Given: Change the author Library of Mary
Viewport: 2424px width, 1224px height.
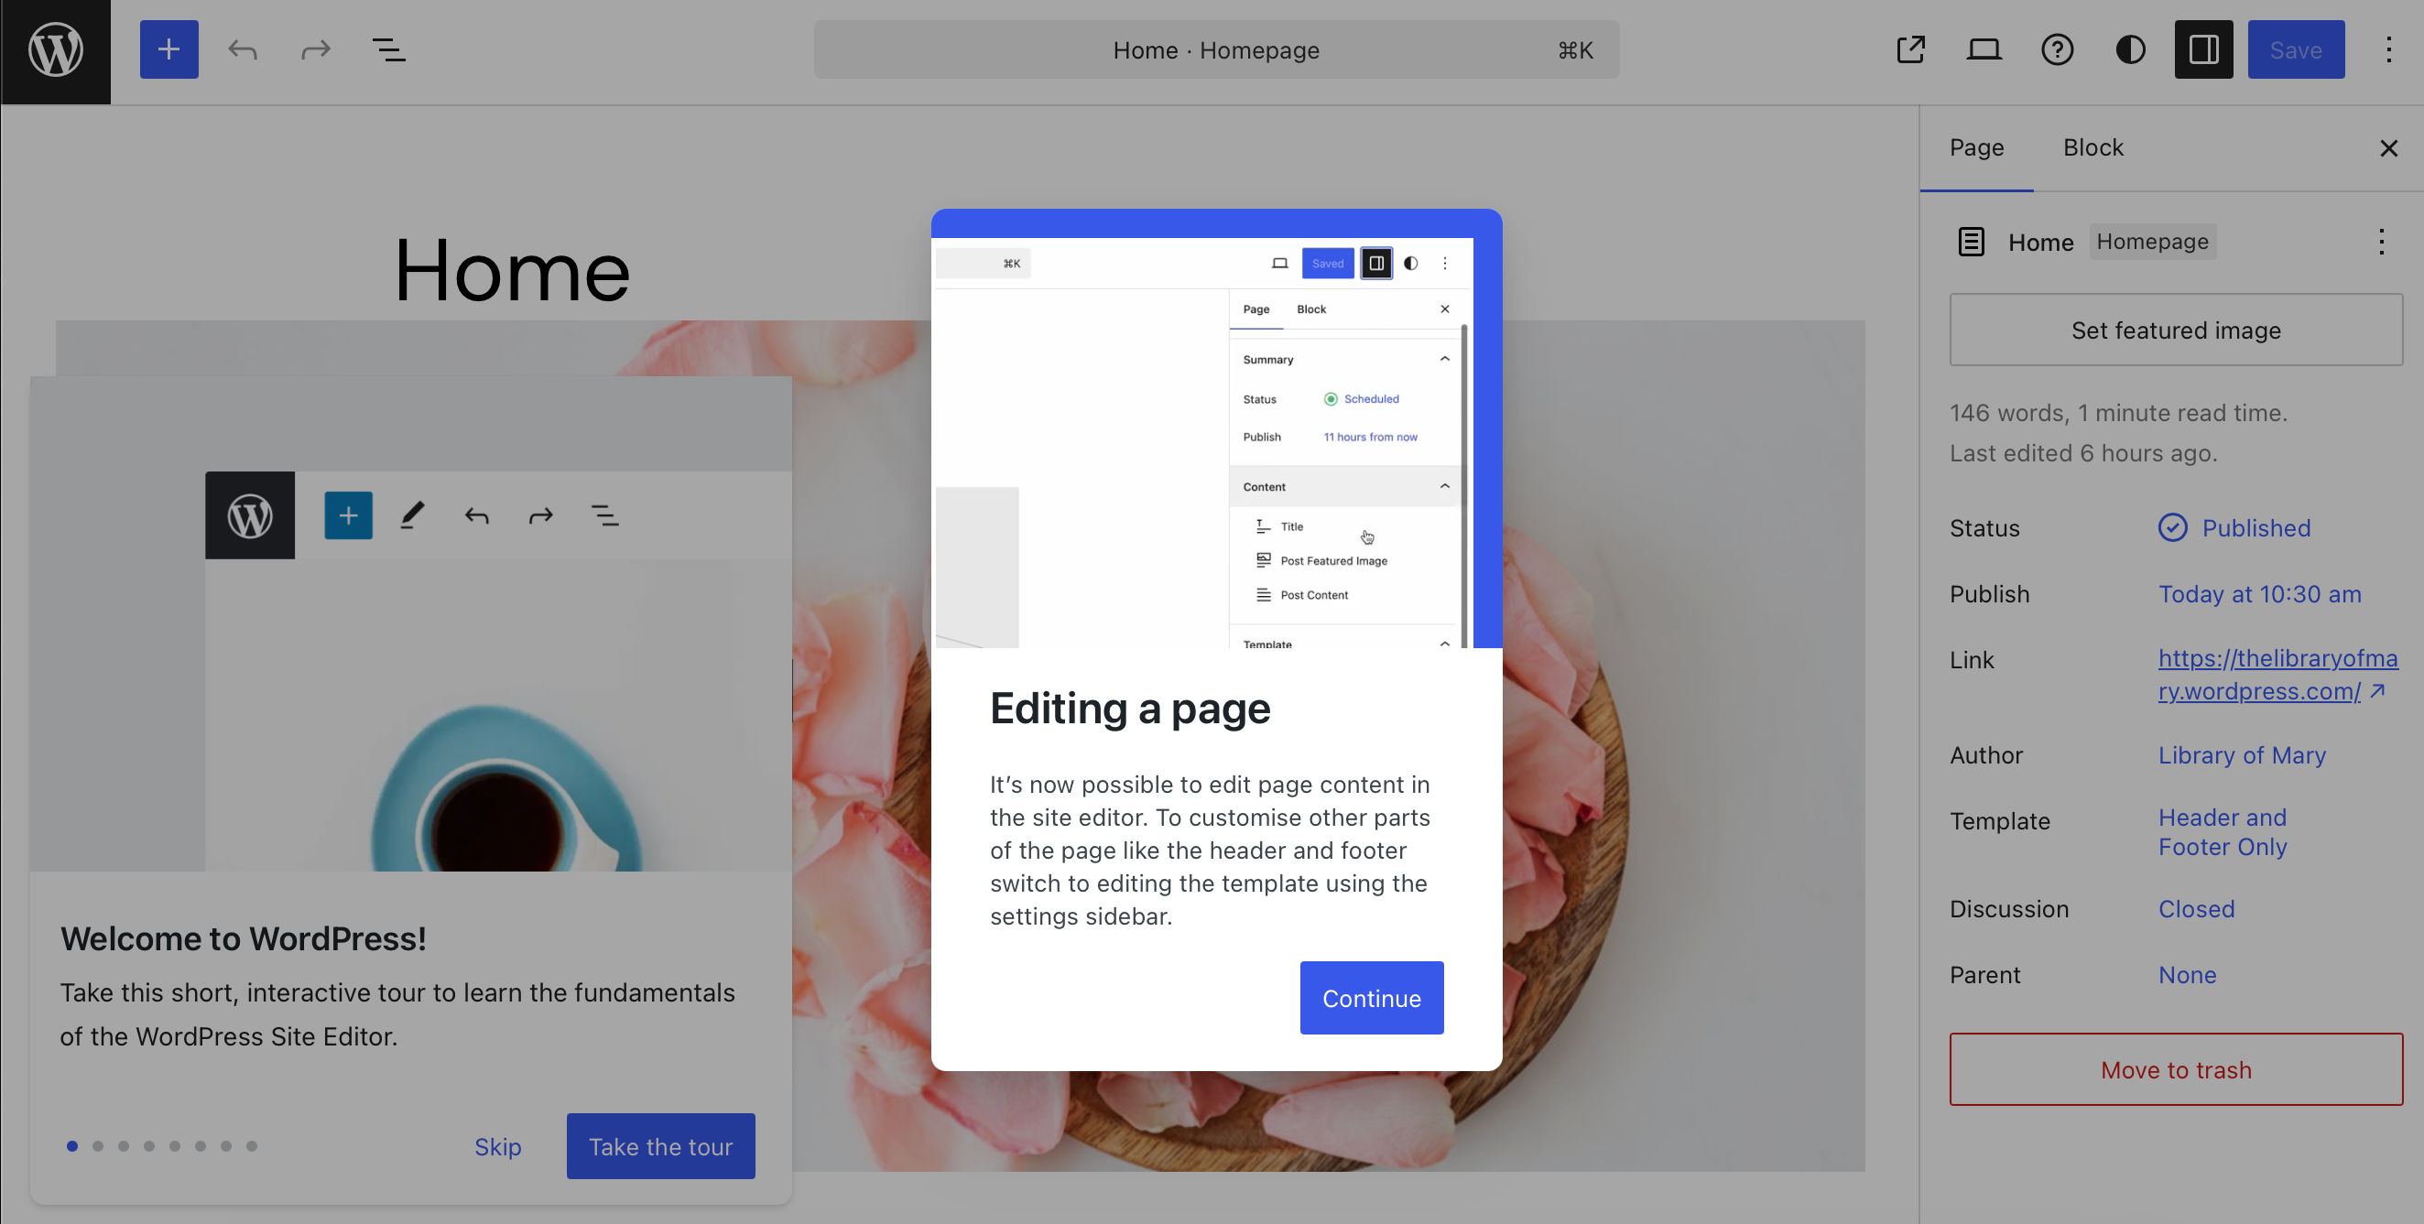Looking at the screenshot, I should tap(2242, 754).
